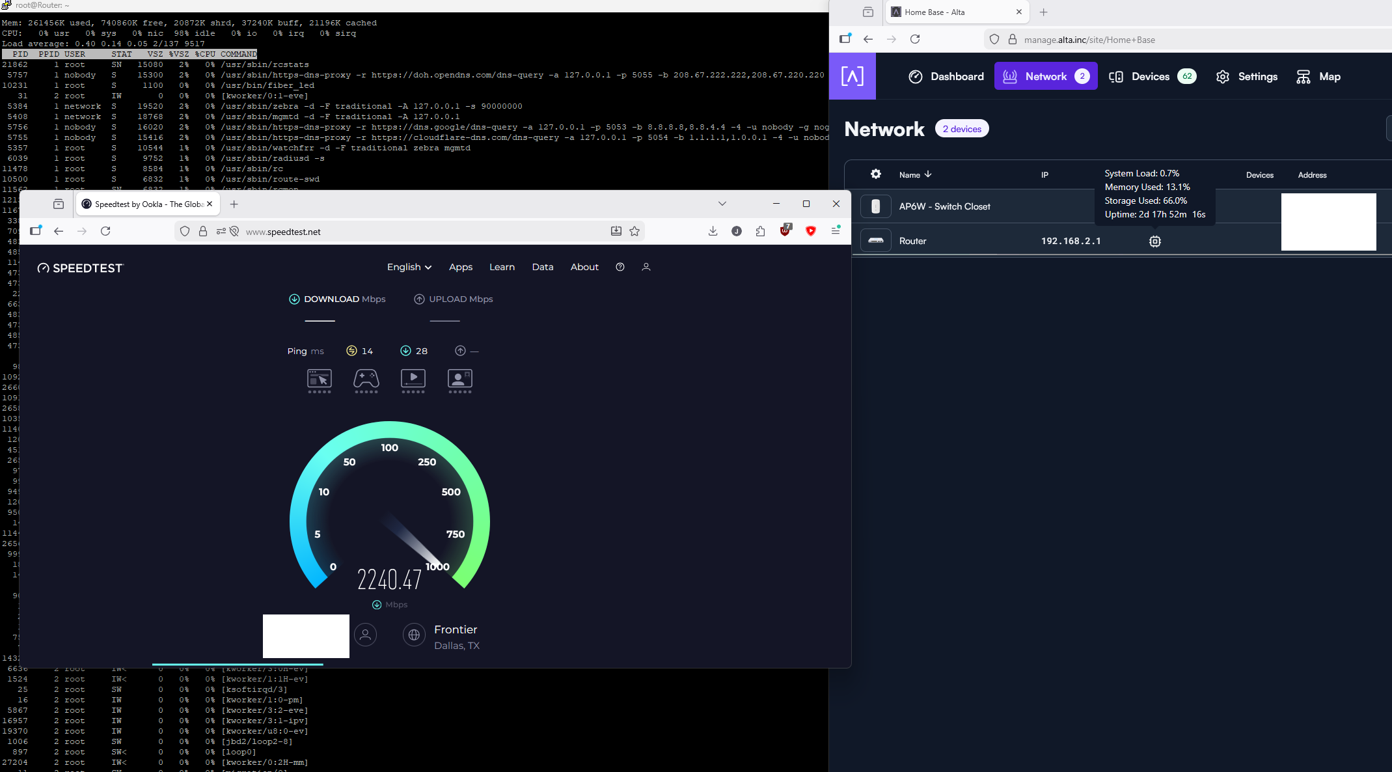
Task: Select the AP6W - Switch Closet row
Action: tap(945, 206)
